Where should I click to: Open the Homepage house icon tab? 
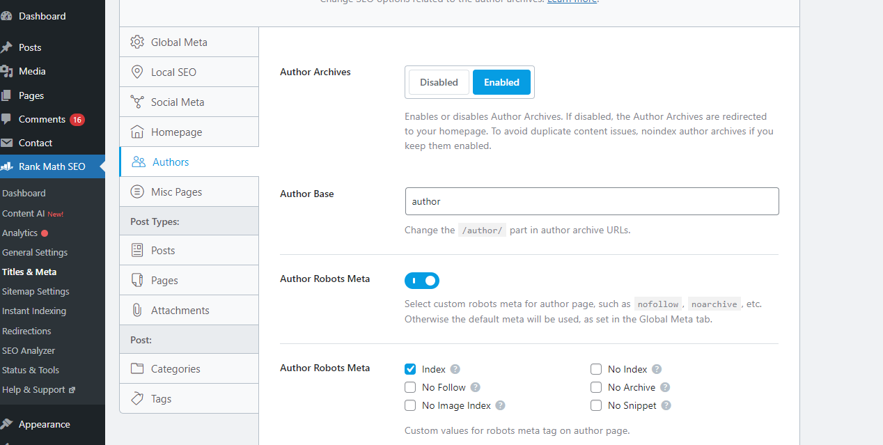(137, 132)
